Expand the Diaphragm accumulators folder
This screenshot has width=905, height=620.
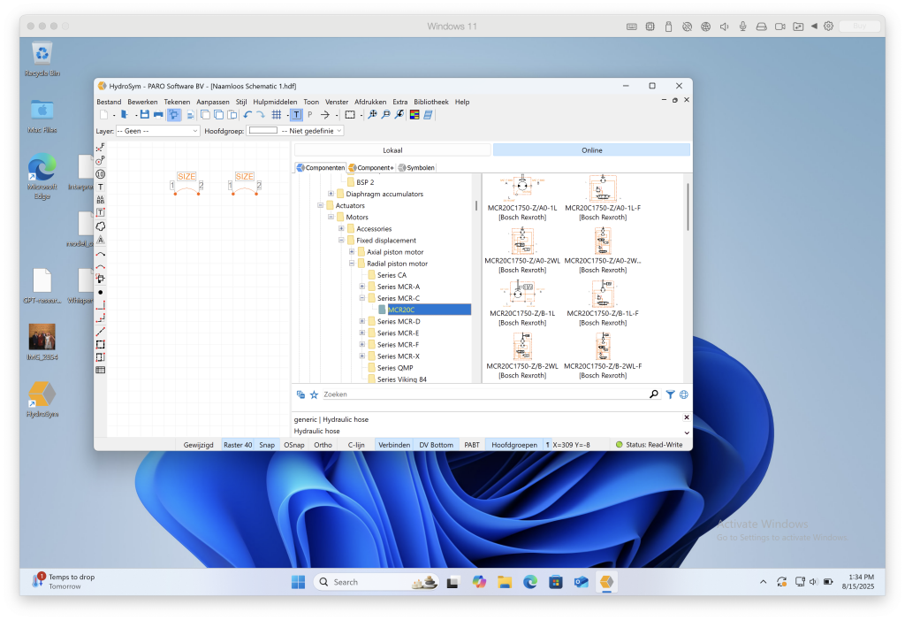[x=331, y=195]
